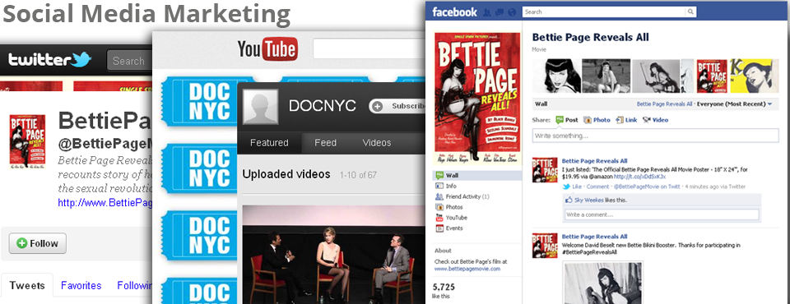
Task: Follow BettiePageMovie on Twitter
Action: click(x=38, y=243)
